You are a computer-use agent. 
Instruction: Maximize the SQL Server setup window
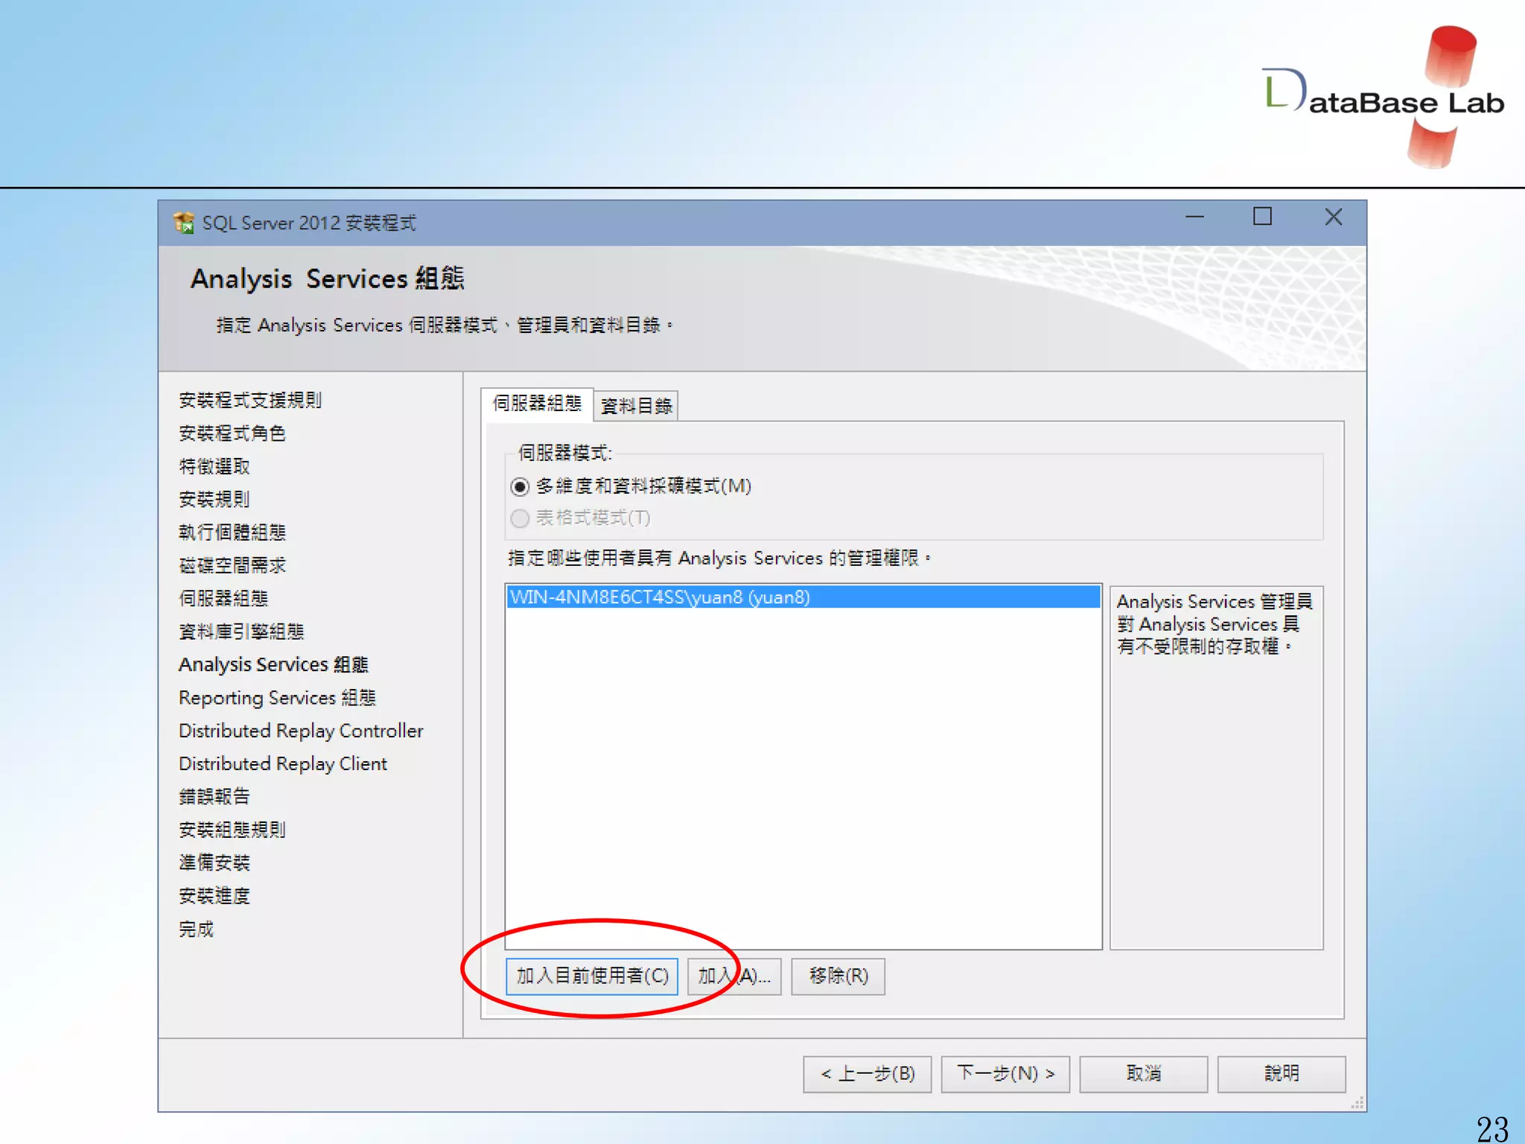point(1262,217)
